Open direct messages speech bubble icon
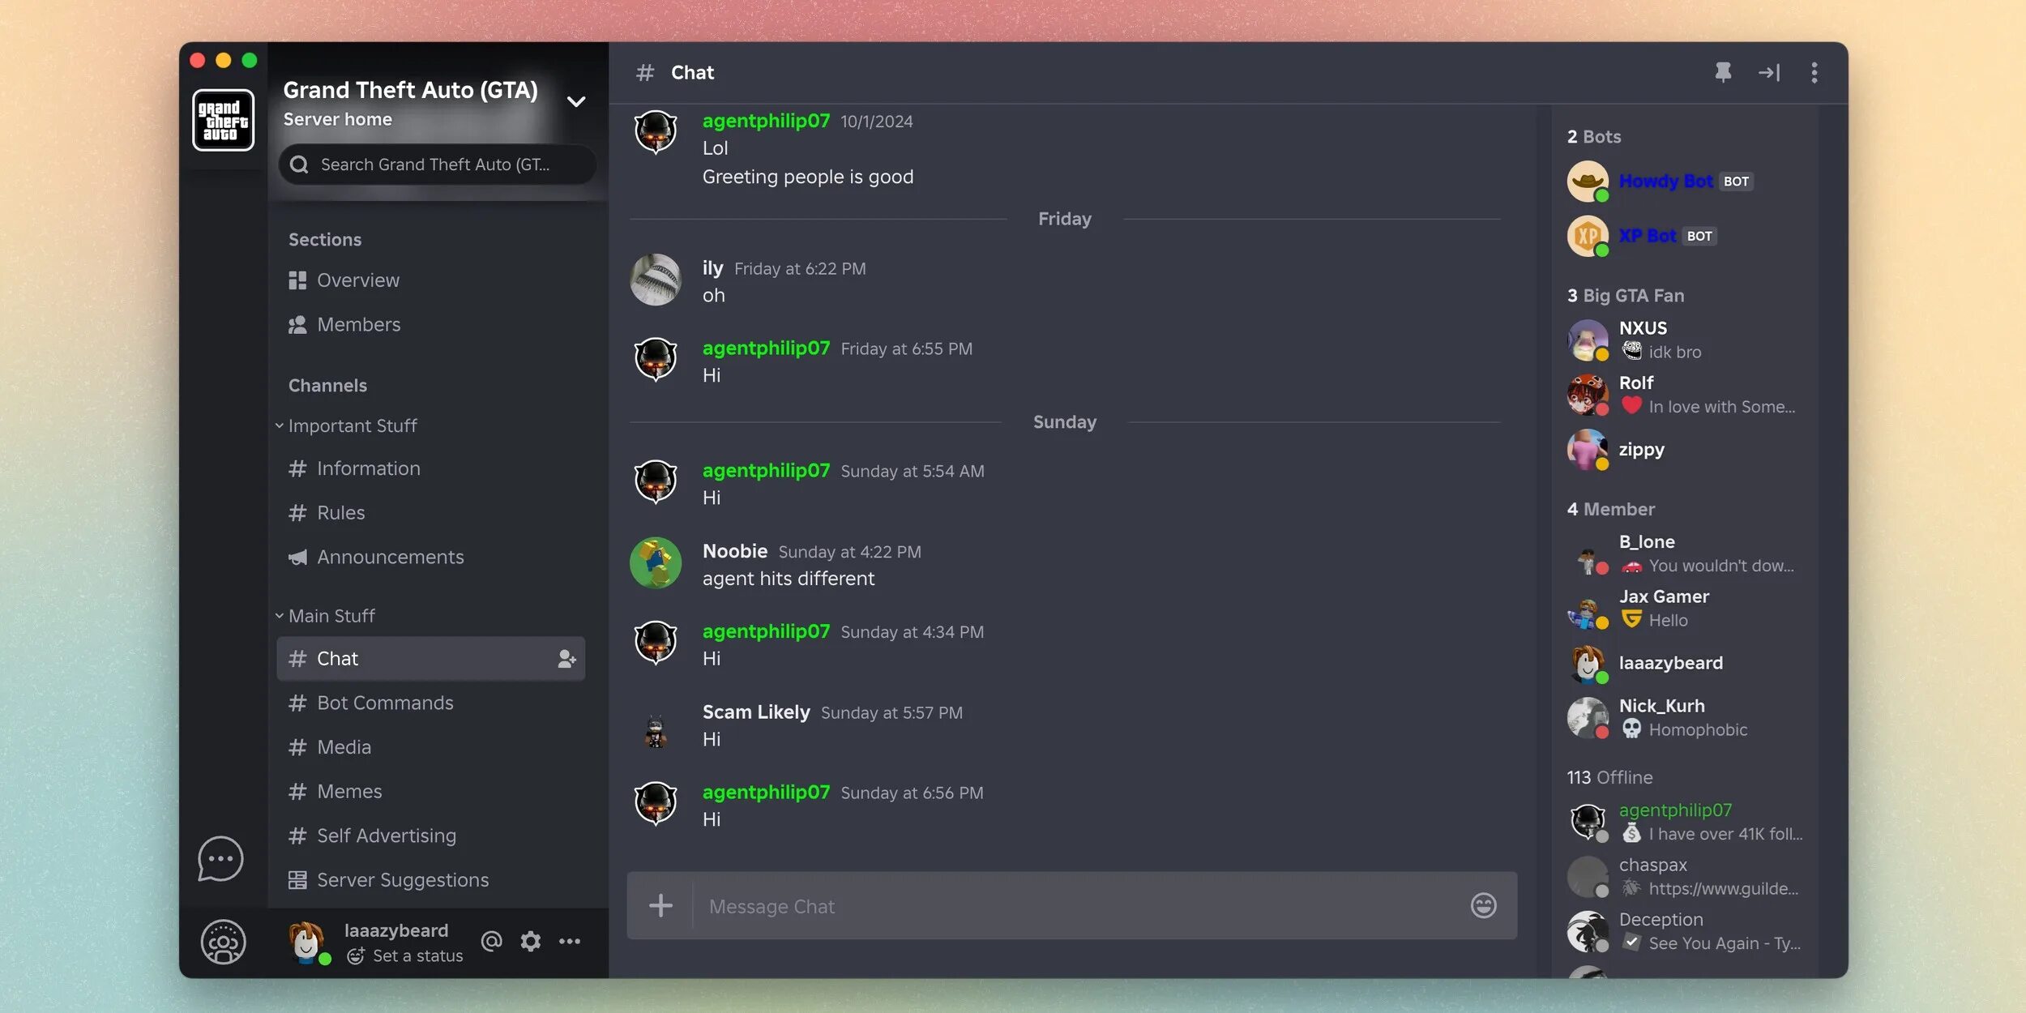The width and height of the screenshot is (2026, 1013). [x=220, y=858]
